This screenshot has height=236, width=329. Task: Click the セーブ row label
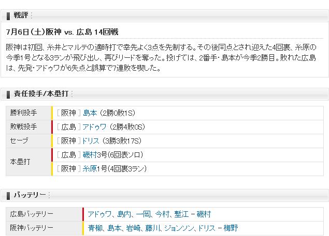[19, 141]
